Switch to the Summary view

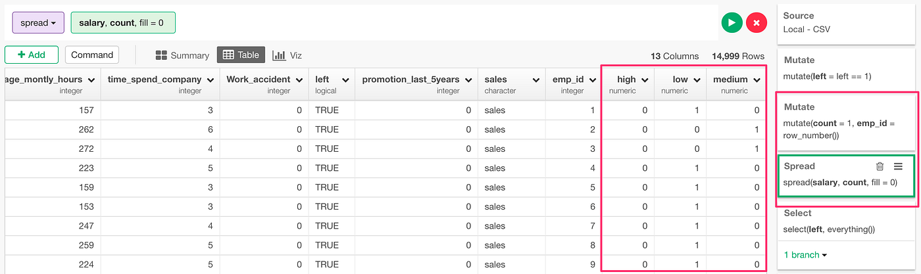coord(182,55)
